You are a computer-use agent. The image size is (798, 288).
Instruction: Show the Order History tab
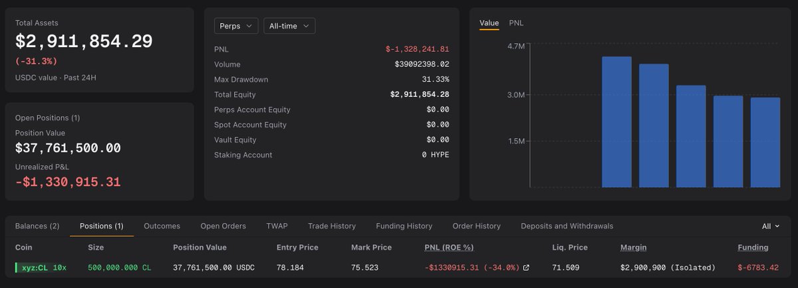(477, 226)
